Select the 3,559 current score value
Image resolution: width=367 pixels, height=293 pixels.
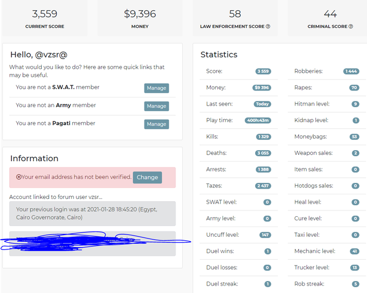45,14
